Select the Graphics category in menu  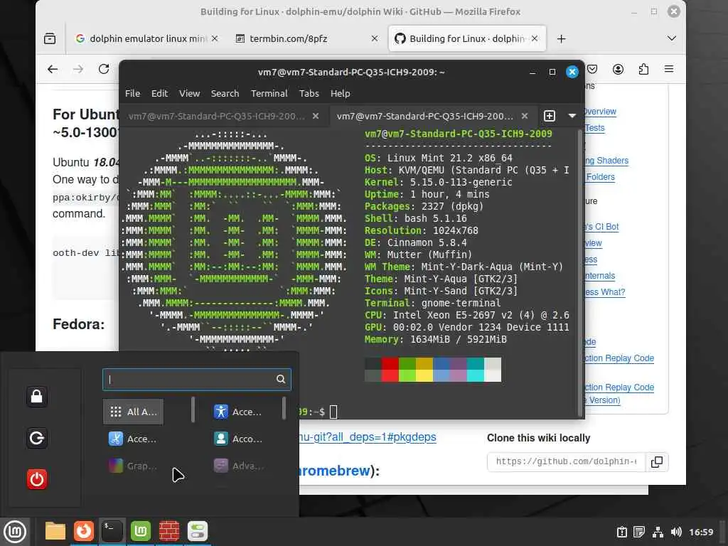click(x=133, y=466)
